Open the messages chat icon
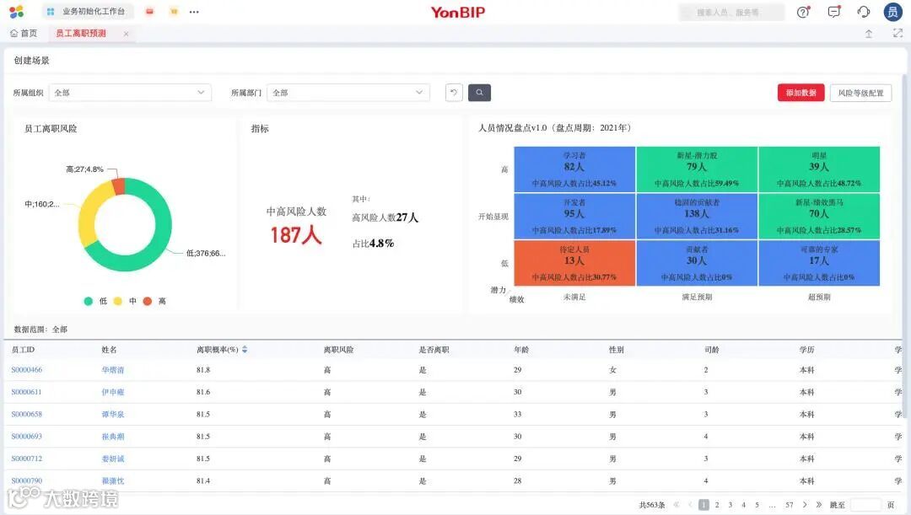This screenshot has height=515, width=911. point(833,12)
